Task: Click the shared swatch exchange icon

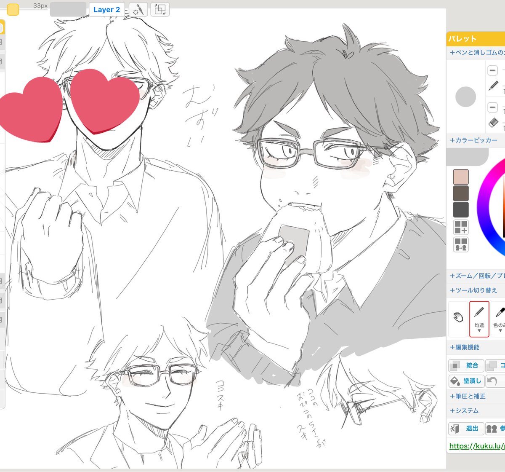Action: click(461, 244)
